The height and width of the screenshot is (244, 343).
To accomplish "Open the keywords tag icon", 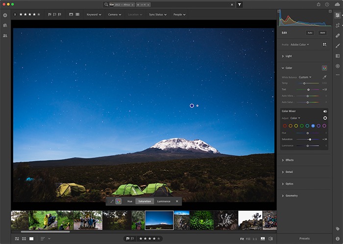I will [x=338, y=228].
